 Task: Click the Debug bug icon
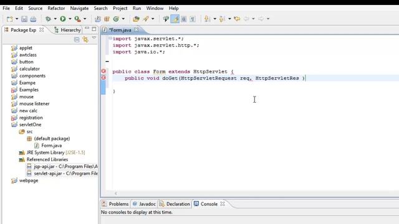coord(48,19)
